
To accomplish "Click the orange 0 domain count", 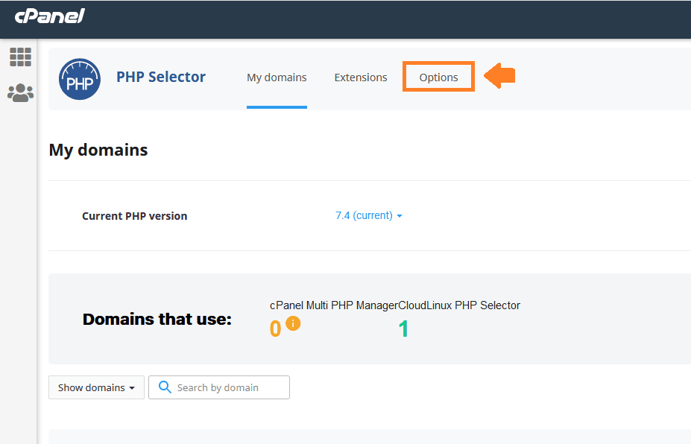I will pos(275,329).
